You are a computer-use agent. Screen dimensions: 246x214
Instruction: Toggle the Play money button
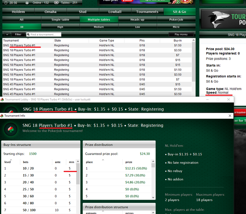point(181,34)
